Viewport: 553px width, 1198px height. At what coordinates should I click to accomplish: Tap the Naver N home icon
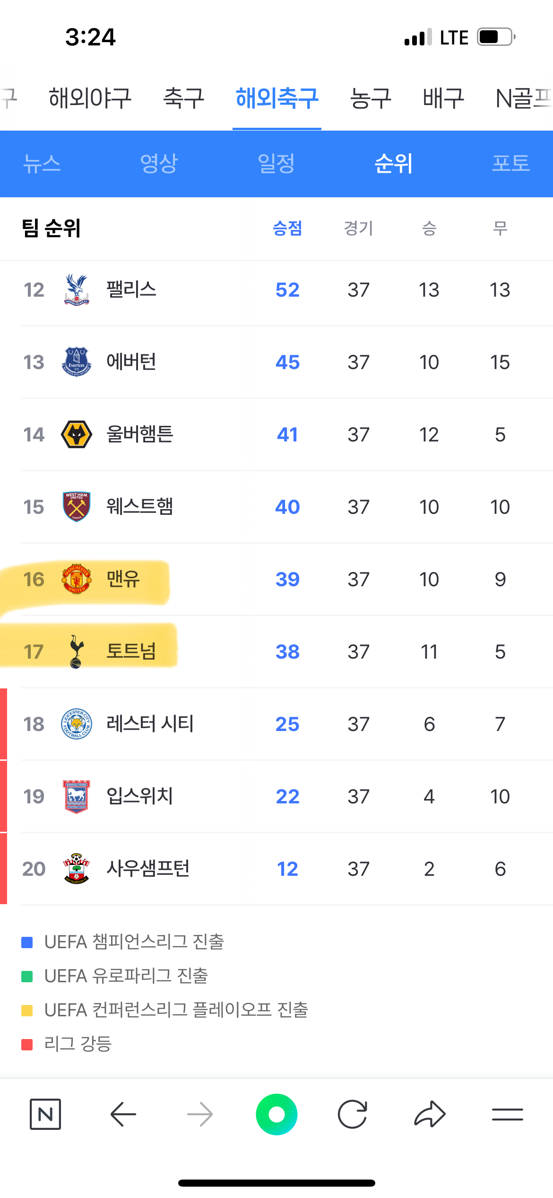click(x=45, y=1114)
